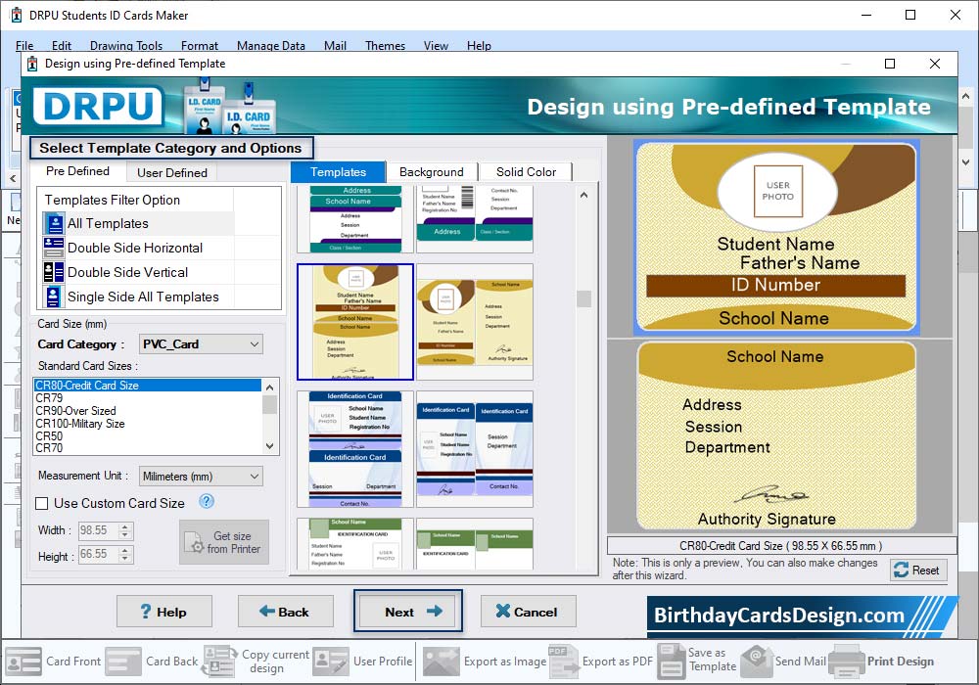This screenshot has height=685, width=979.
Task: Click the Reset button
Action: click(x=918, y=571)
